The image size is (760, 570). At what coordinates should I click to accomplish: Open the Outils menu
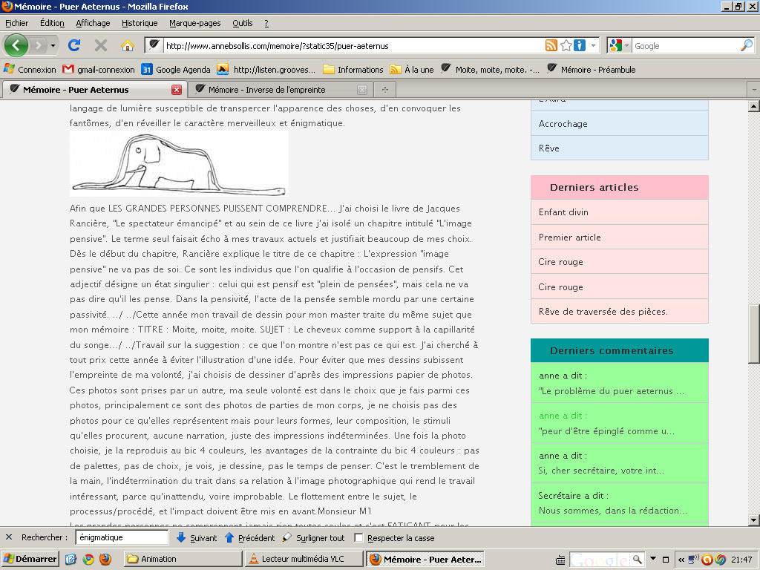tap(243, 23)
